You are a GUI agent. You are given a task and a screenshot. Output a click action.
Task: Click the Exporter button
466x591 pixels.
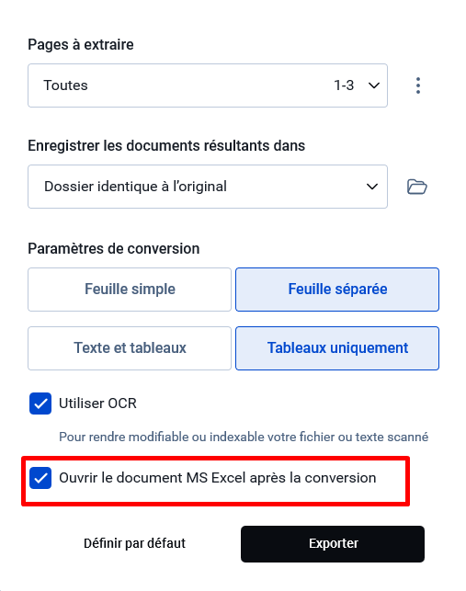pos(333,544)
